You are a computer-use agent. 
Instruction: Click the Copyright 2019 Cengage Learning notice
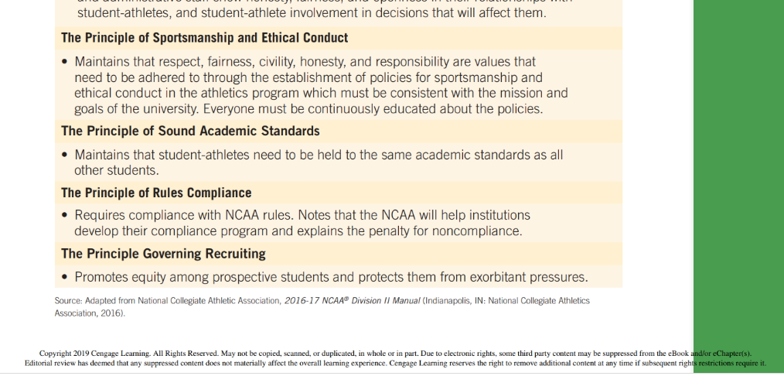395,354
